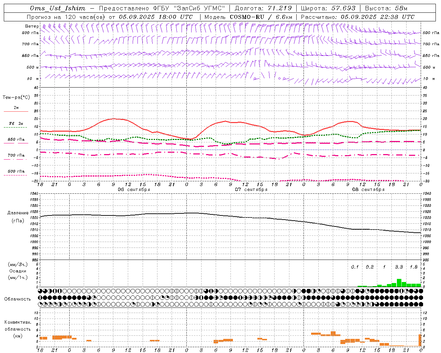Click the forecast length text Прогноз на 120 часа(ов)

66,17
